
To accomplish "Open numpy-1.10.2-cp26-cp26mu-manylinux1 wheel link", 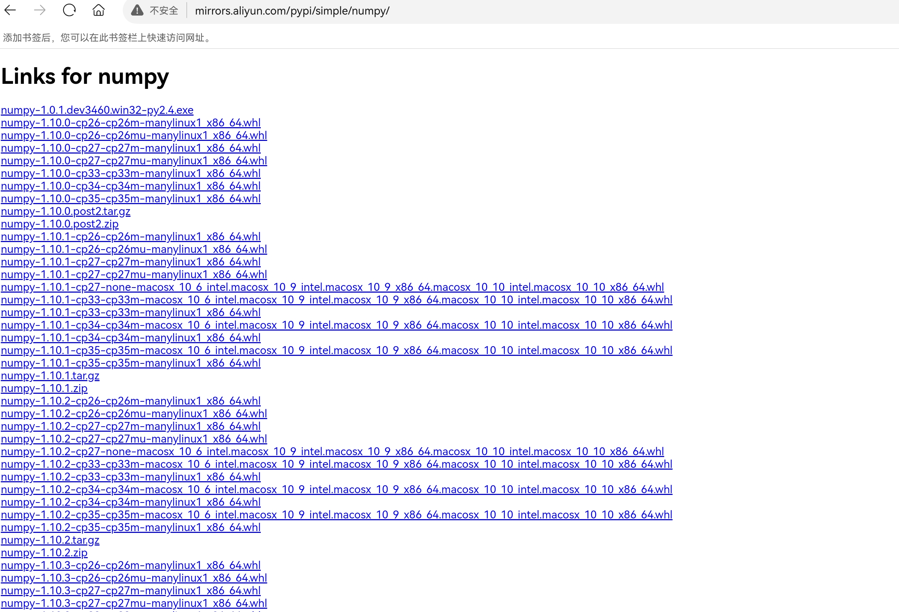I will [x=134, y=414].
